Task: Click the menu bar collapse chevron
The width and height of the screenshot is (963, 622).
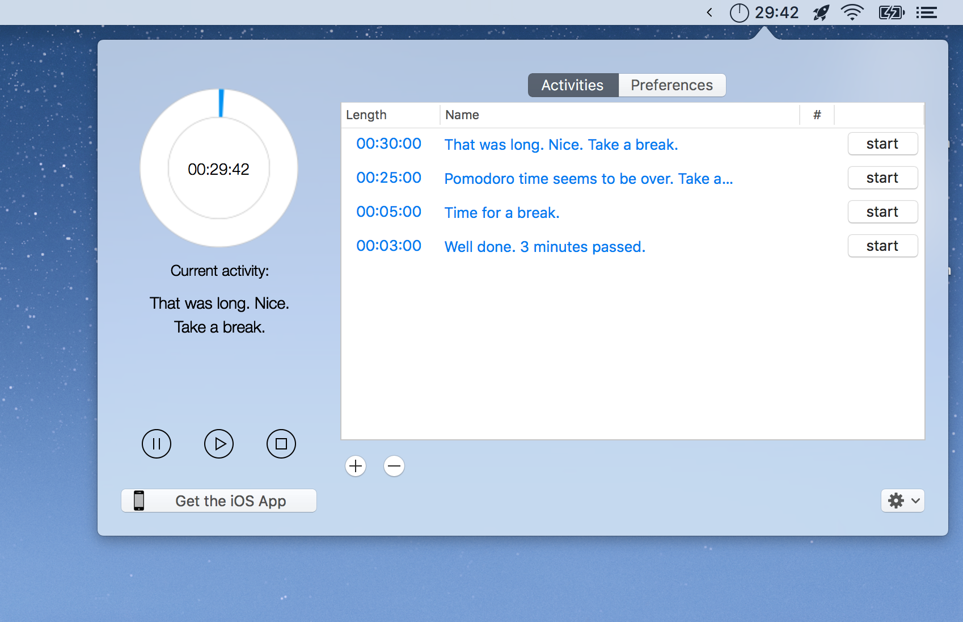Action: click(x=709, y=12)
